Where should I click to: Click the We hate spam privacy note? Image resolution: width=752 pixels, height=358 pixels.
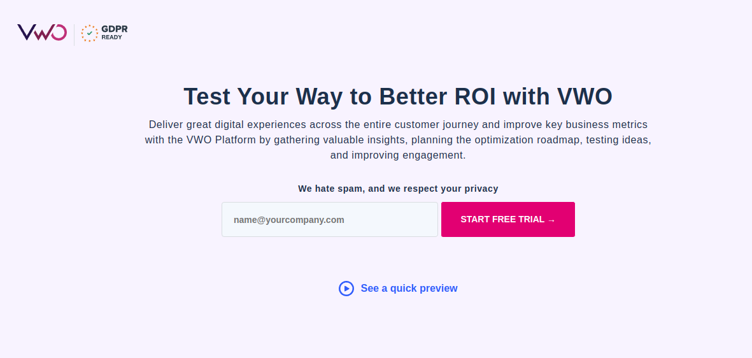(x=398, y=189)
